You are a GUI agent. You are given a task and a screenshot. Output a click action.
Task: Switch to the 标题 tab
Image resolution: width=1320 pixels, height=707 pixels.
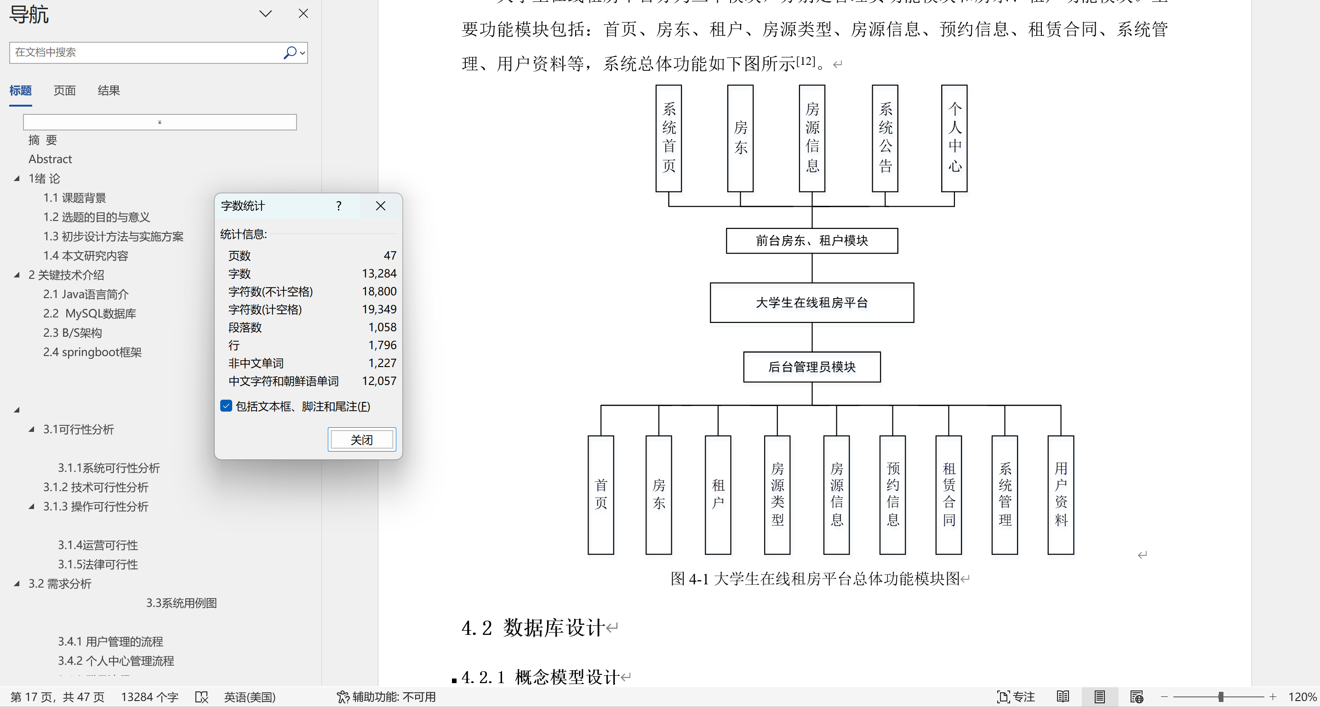tap(21, 90)
